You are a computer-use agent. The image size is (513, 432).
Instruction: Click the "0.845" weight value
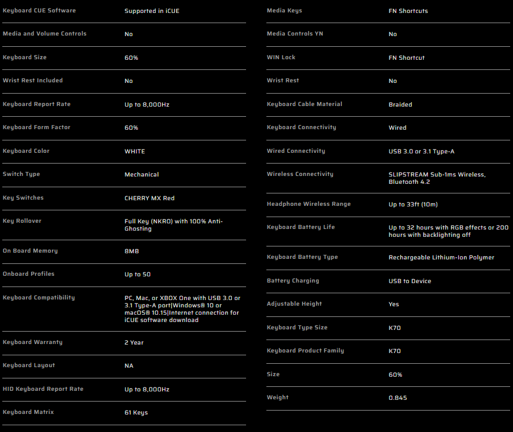(398, 398)
